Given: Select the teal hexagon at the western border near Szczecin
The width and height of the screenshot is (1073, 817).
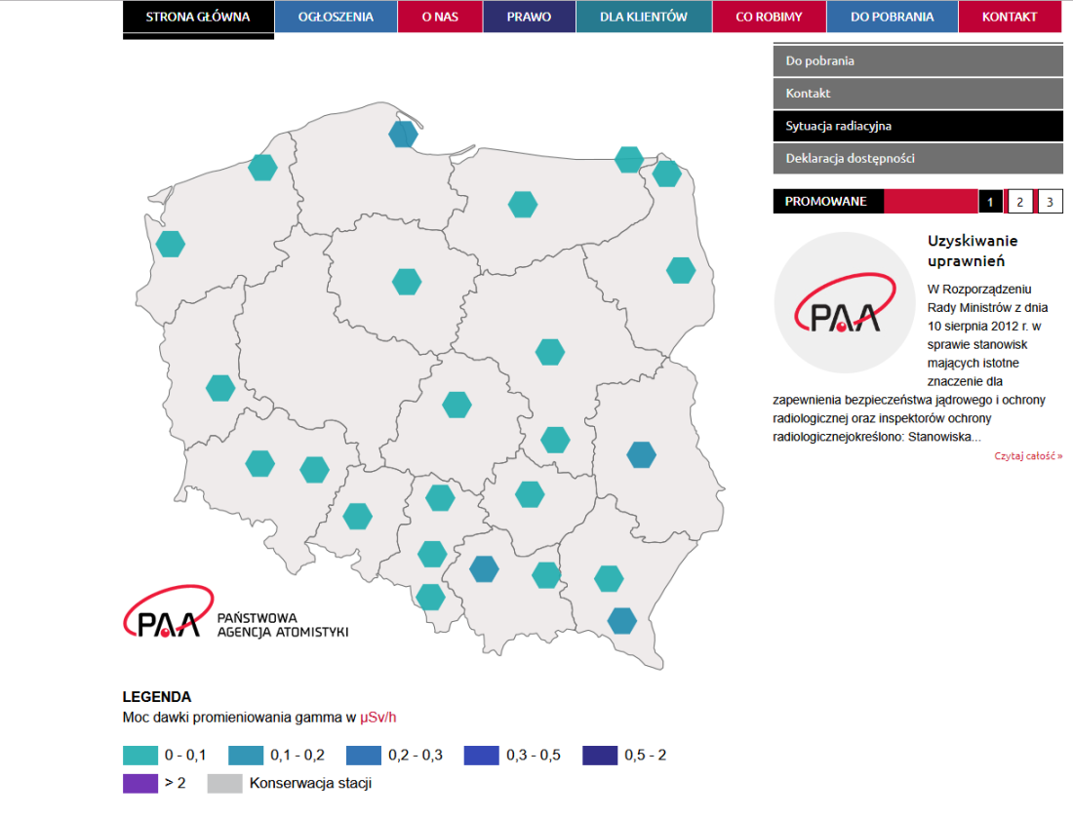Looking at the screenshot, I should 171,244.
